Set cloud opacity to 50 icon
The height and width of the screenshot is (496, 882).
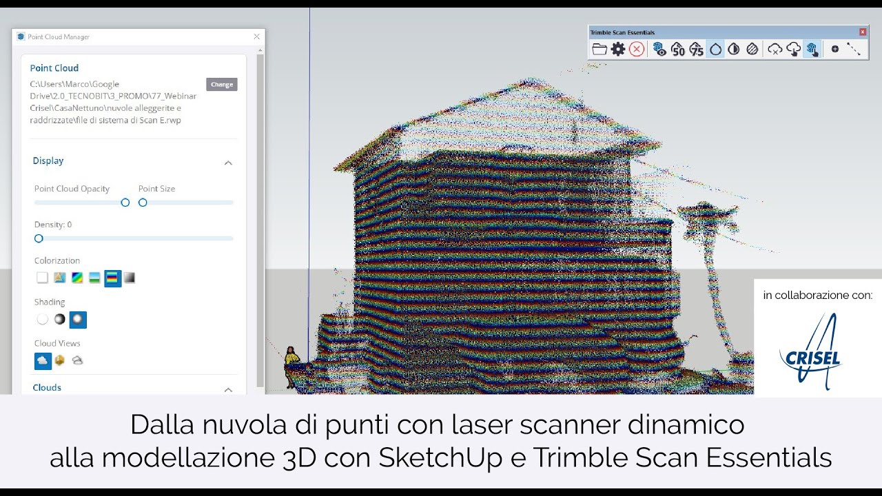[x=678, y=49]
